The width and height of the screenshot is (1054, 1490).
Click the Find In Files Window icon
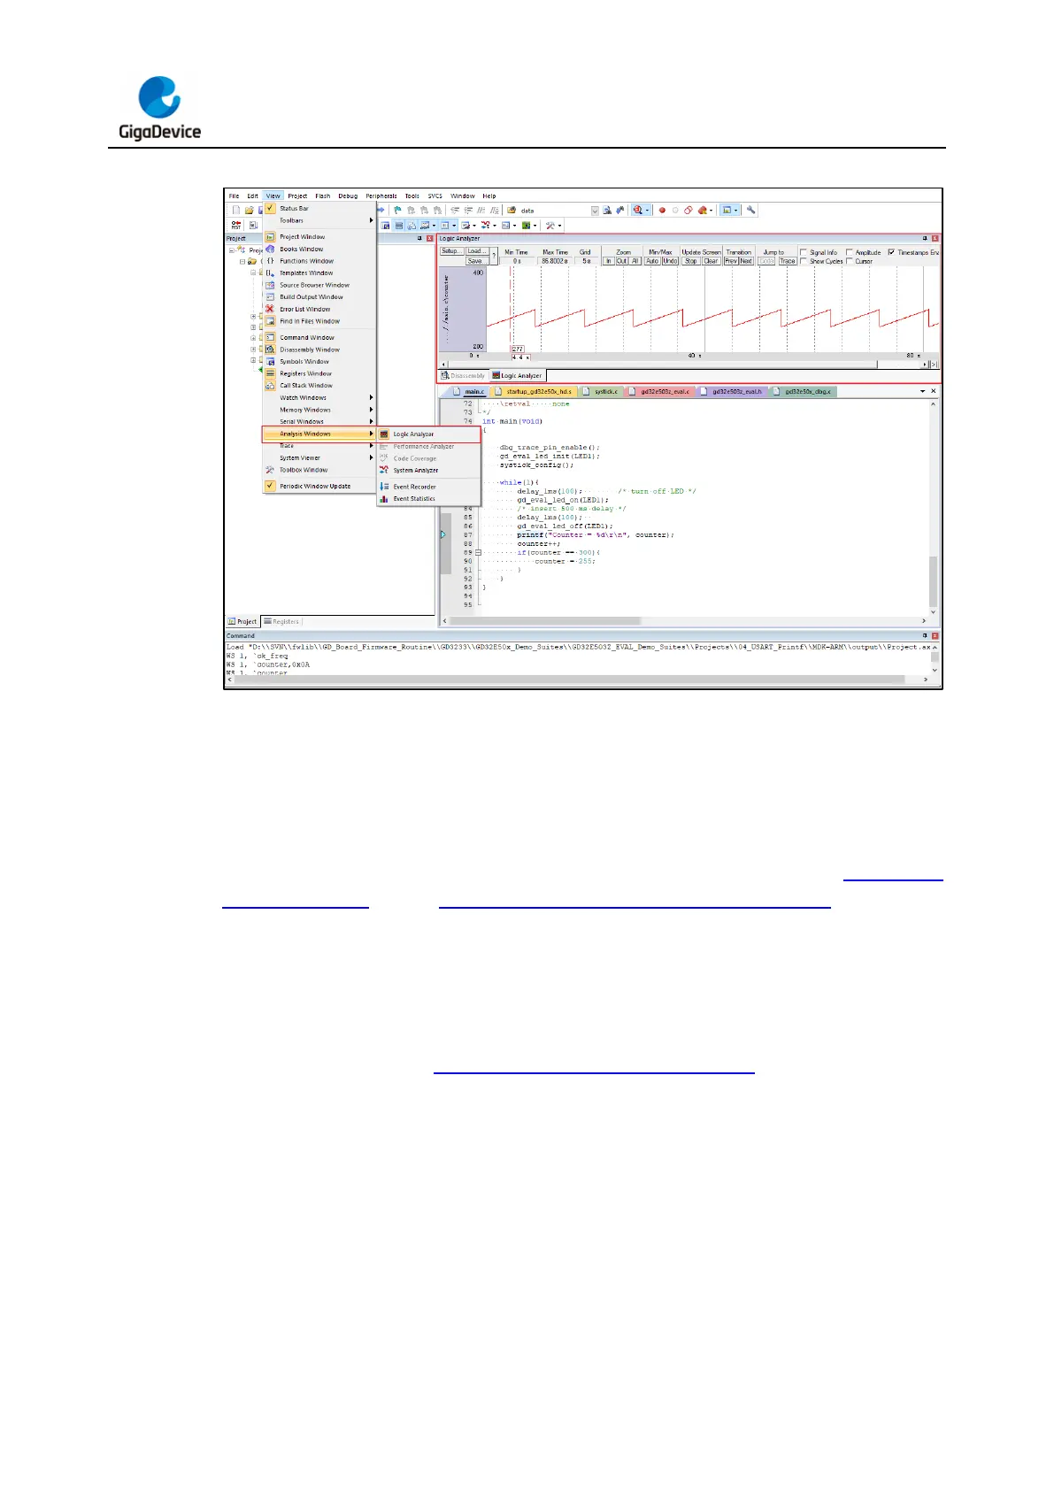pyautogui.click(x=271, y=321)
